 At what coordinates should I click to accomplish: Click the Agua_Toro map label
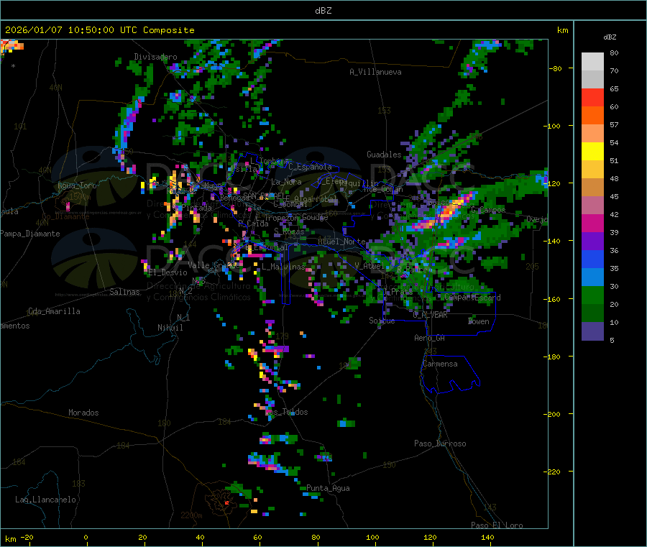(77, 185)
